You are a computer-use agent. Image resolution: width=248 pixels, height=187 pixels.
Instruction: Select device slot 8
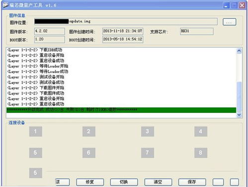201,153
